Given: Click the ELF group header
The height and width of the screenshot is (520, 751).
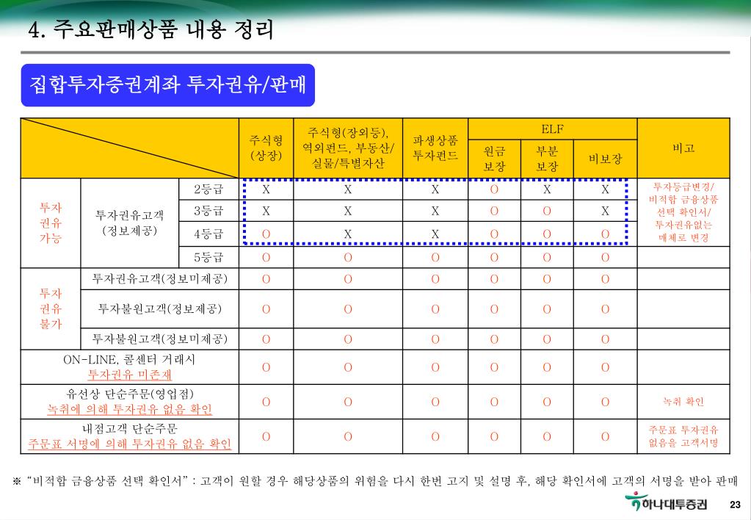Looking at the screenshot, I should click(552, 129).
